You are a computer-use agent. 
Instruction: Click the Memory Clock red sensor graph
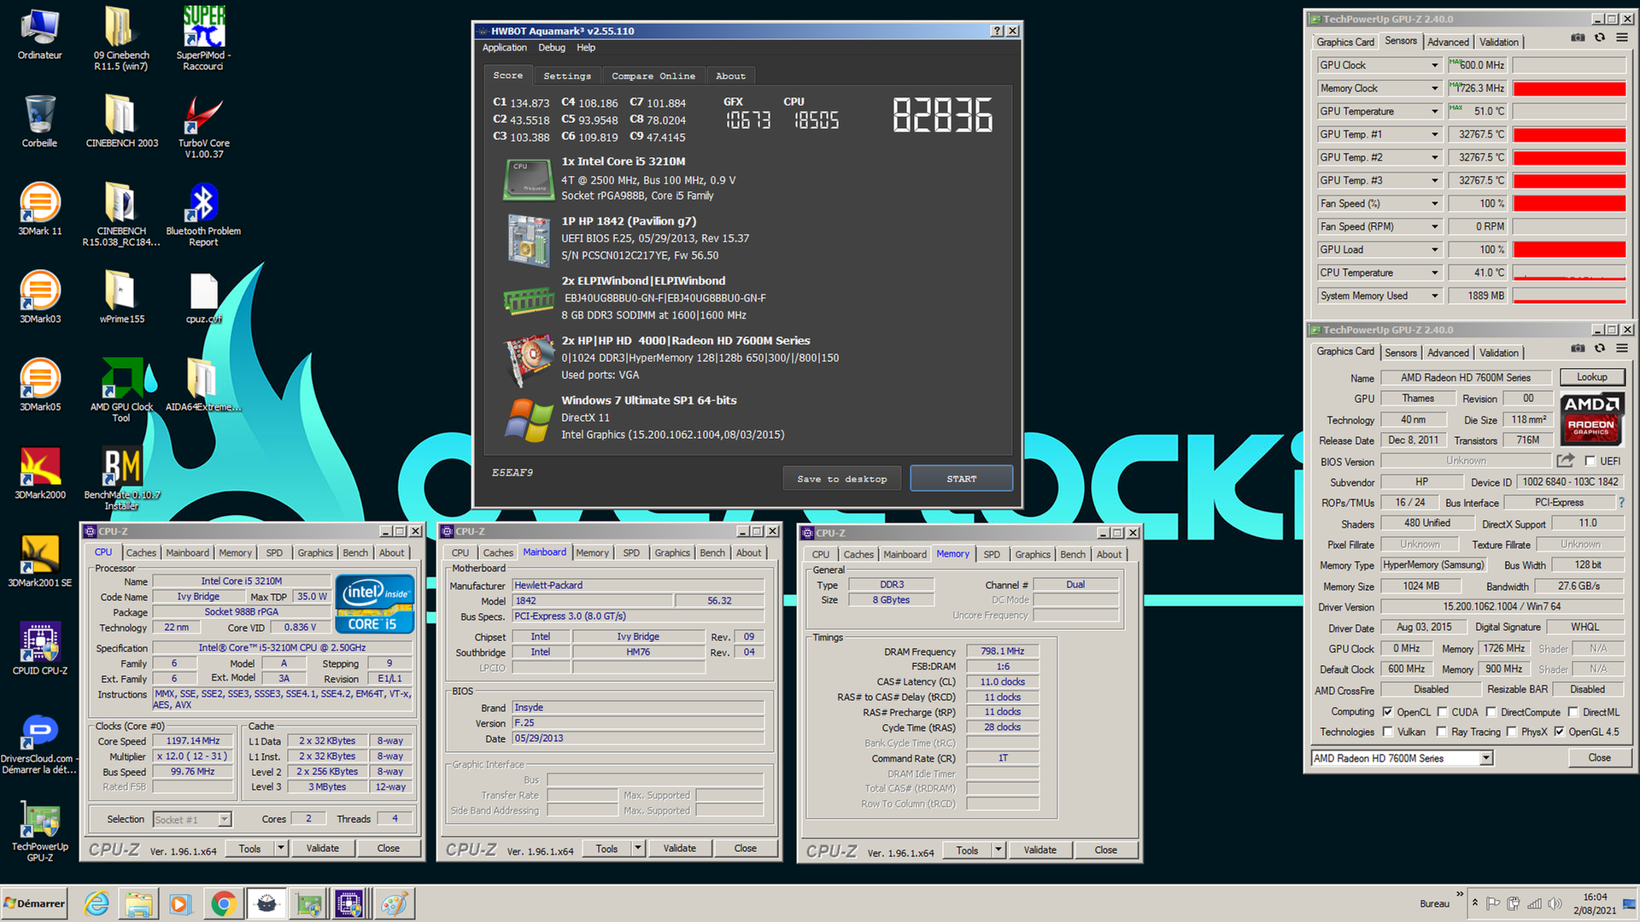[x=1568, y=88]
